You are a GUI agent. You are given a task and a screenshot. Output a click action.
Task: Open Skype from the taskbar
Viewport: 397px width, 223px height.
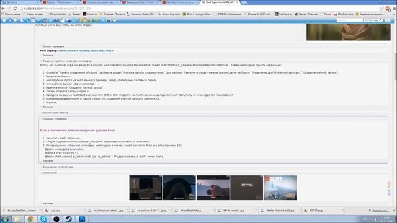coord(43,219)
